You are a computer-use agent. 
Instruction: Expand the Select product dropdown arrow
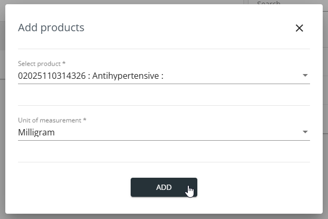coord(305,75)
